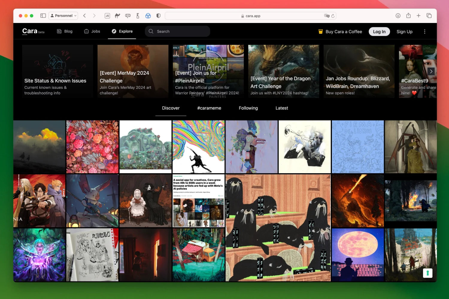The width and height of the screenshot is (449, 299).
Task: Select the Discover tab
Action: [x=171, y=108]
